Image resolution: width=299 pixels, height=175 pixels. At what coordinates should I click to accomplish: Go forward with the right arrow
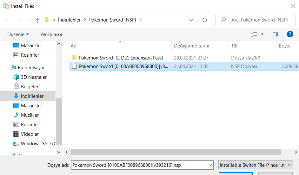tap(20, 20)
